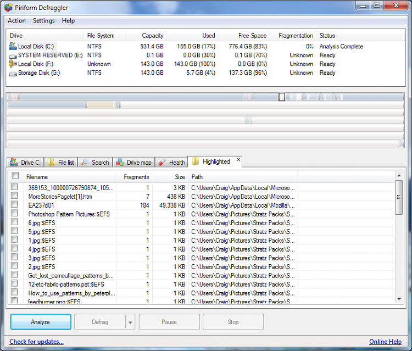Sort drives by the Free Space column header
Image resolution: width=412 pixels, height=351 pixels.
(244, 36)
